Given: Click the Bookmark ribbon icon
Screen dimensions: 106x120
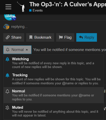Looking at the screenshot, I should (x=31, y=37).
